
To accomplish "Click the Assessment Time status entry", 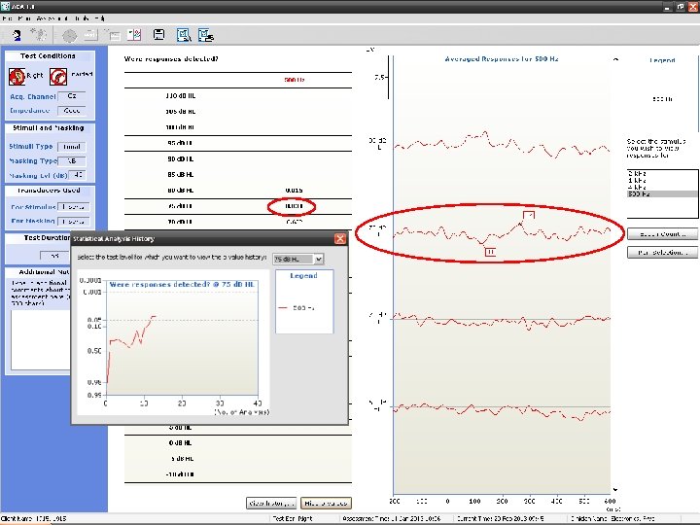I will pos(391,518).
